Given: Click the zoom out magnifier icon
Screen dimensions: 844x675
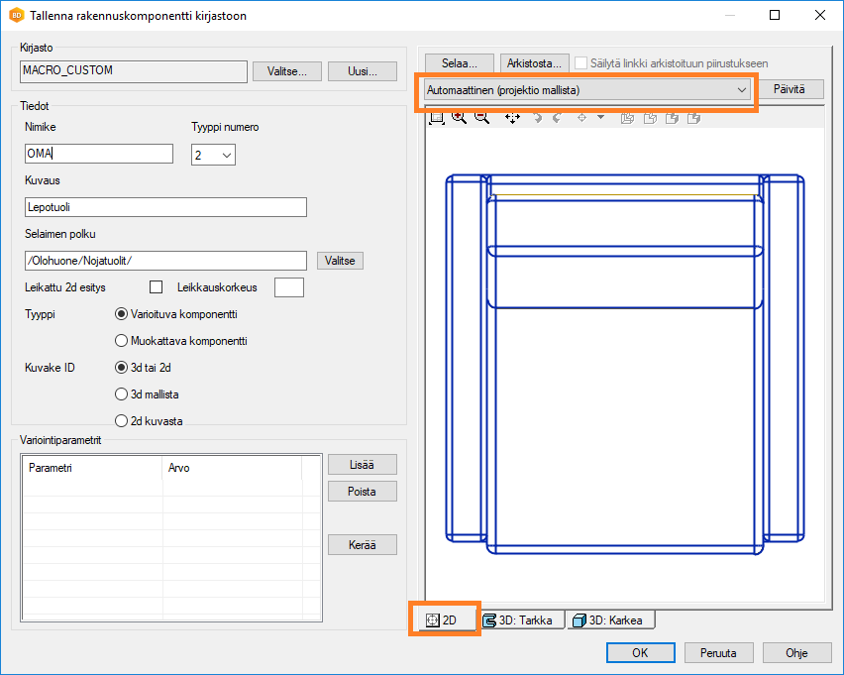Looking at the screenshot, I should tap(481, 118).
